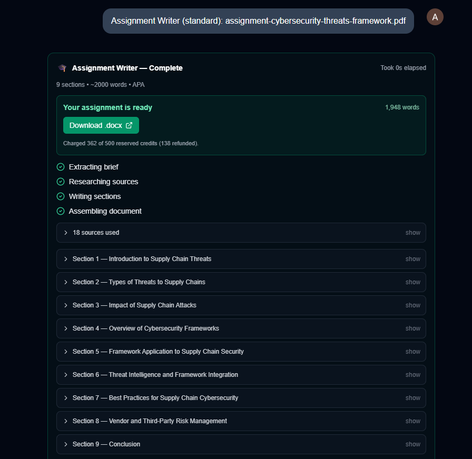Click the user message with assignment PDF name
The width and height of the screenshot is (472, 459).
pyautogui.click(x=258, y=21)
